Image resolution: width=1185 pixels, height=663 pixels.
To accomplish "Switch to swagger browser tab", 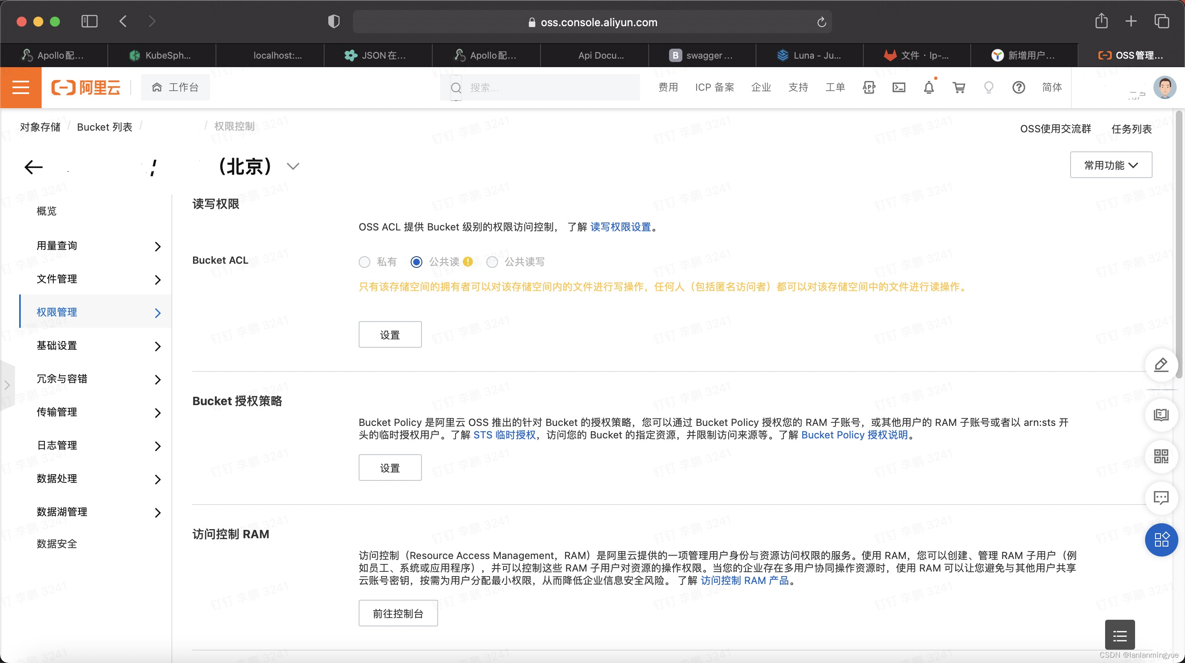I will pos(702,55).
